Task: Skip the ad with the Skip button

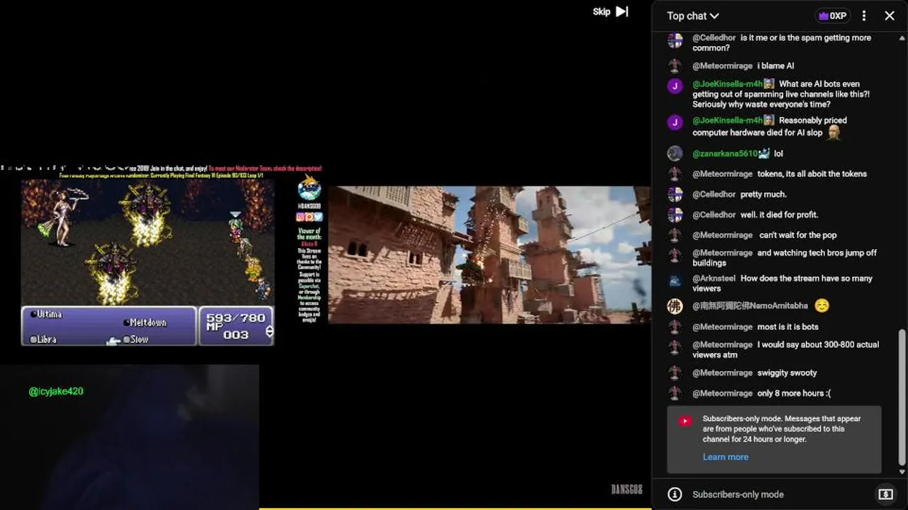Action: pyautogui.click(x=611, y=11)
